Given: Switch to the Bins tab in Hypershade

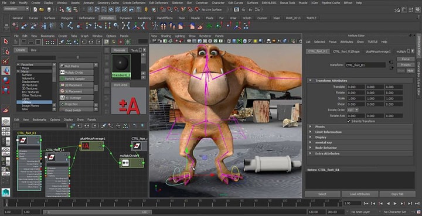Looking at the screenshot, I should click(33, 50).
